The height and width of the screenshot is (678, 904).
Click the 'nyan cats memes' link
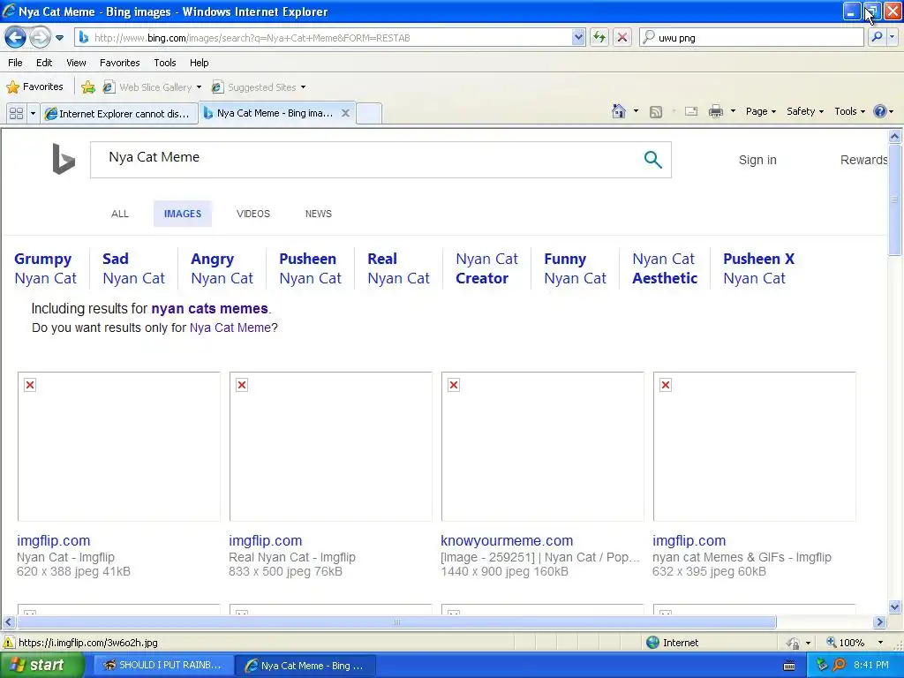point(209,308)
